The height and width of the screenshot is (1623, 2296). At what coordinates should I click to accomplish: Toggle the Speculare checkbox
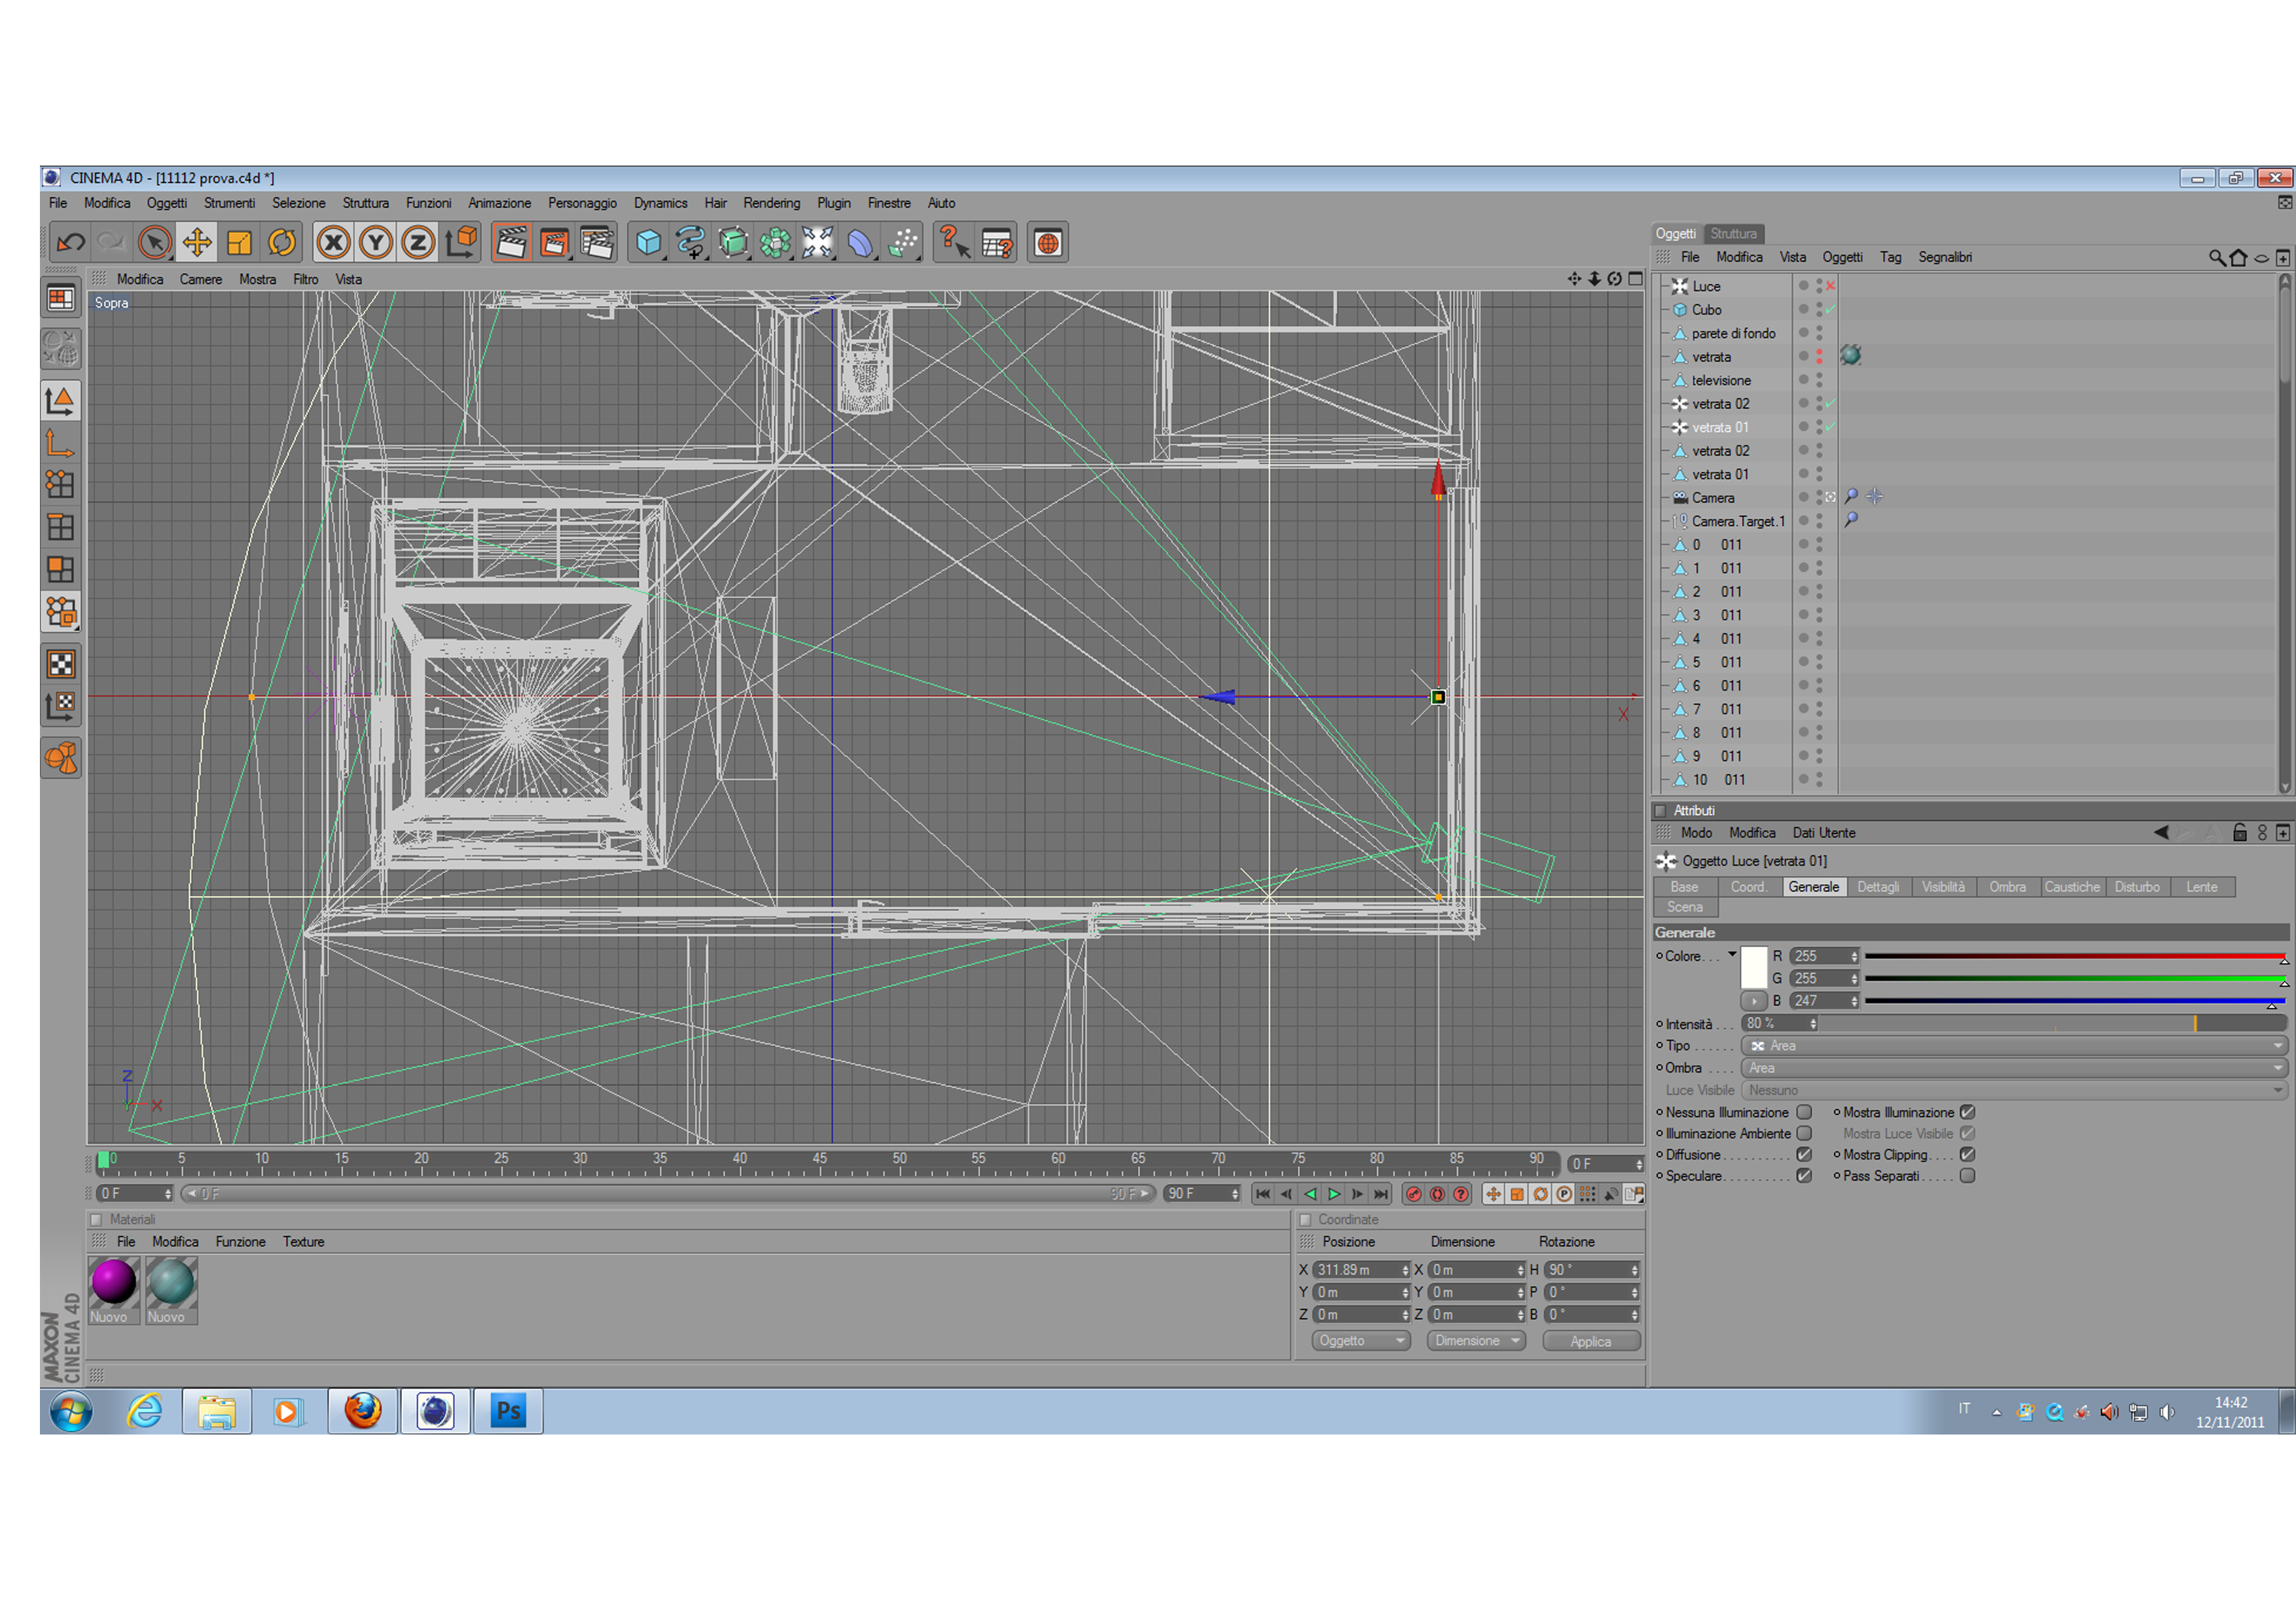coord(1804,1176)
